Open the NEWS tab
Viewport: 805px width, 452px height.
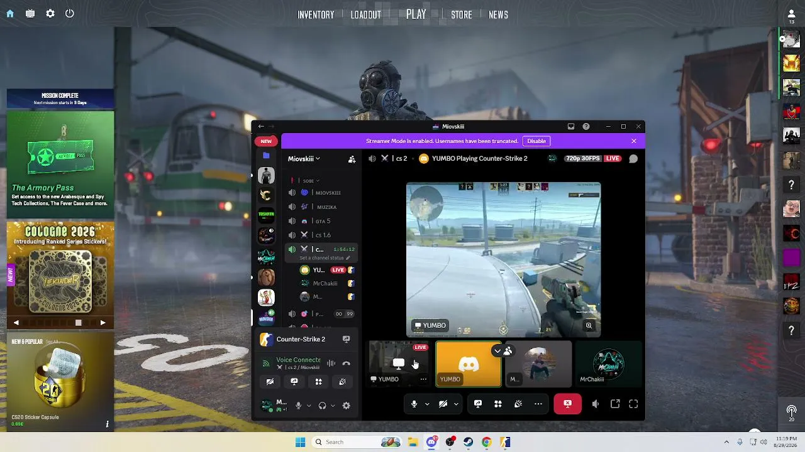tap(498, 15)
